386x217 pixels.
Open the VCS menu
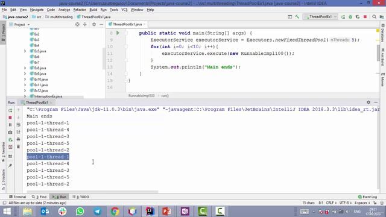(x=124, y=10)
